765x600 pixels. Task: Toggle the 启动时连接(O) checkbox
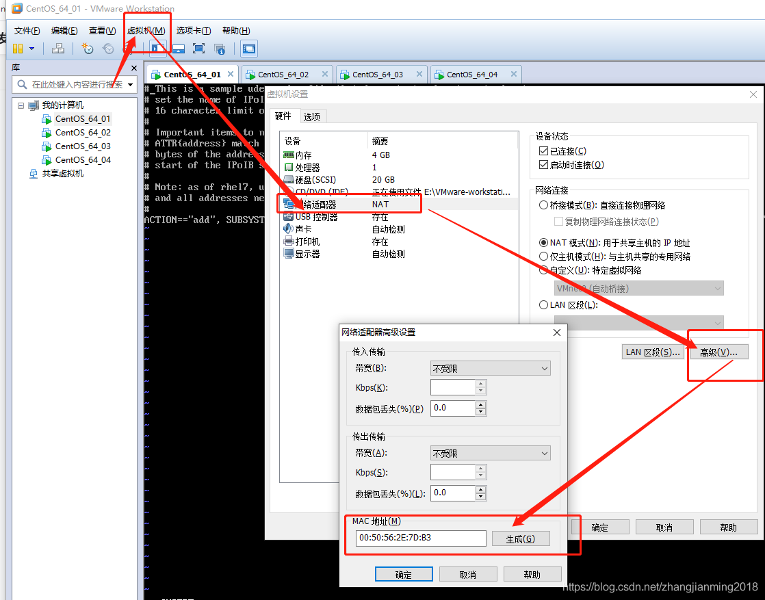tap(543, 165)
